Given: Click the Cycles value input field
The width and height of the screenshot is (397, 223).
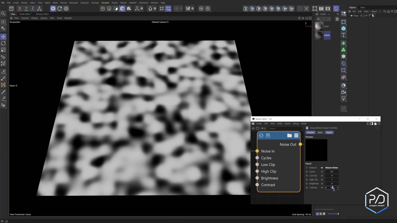Looking at the screenshot, I should pos(332,172).
